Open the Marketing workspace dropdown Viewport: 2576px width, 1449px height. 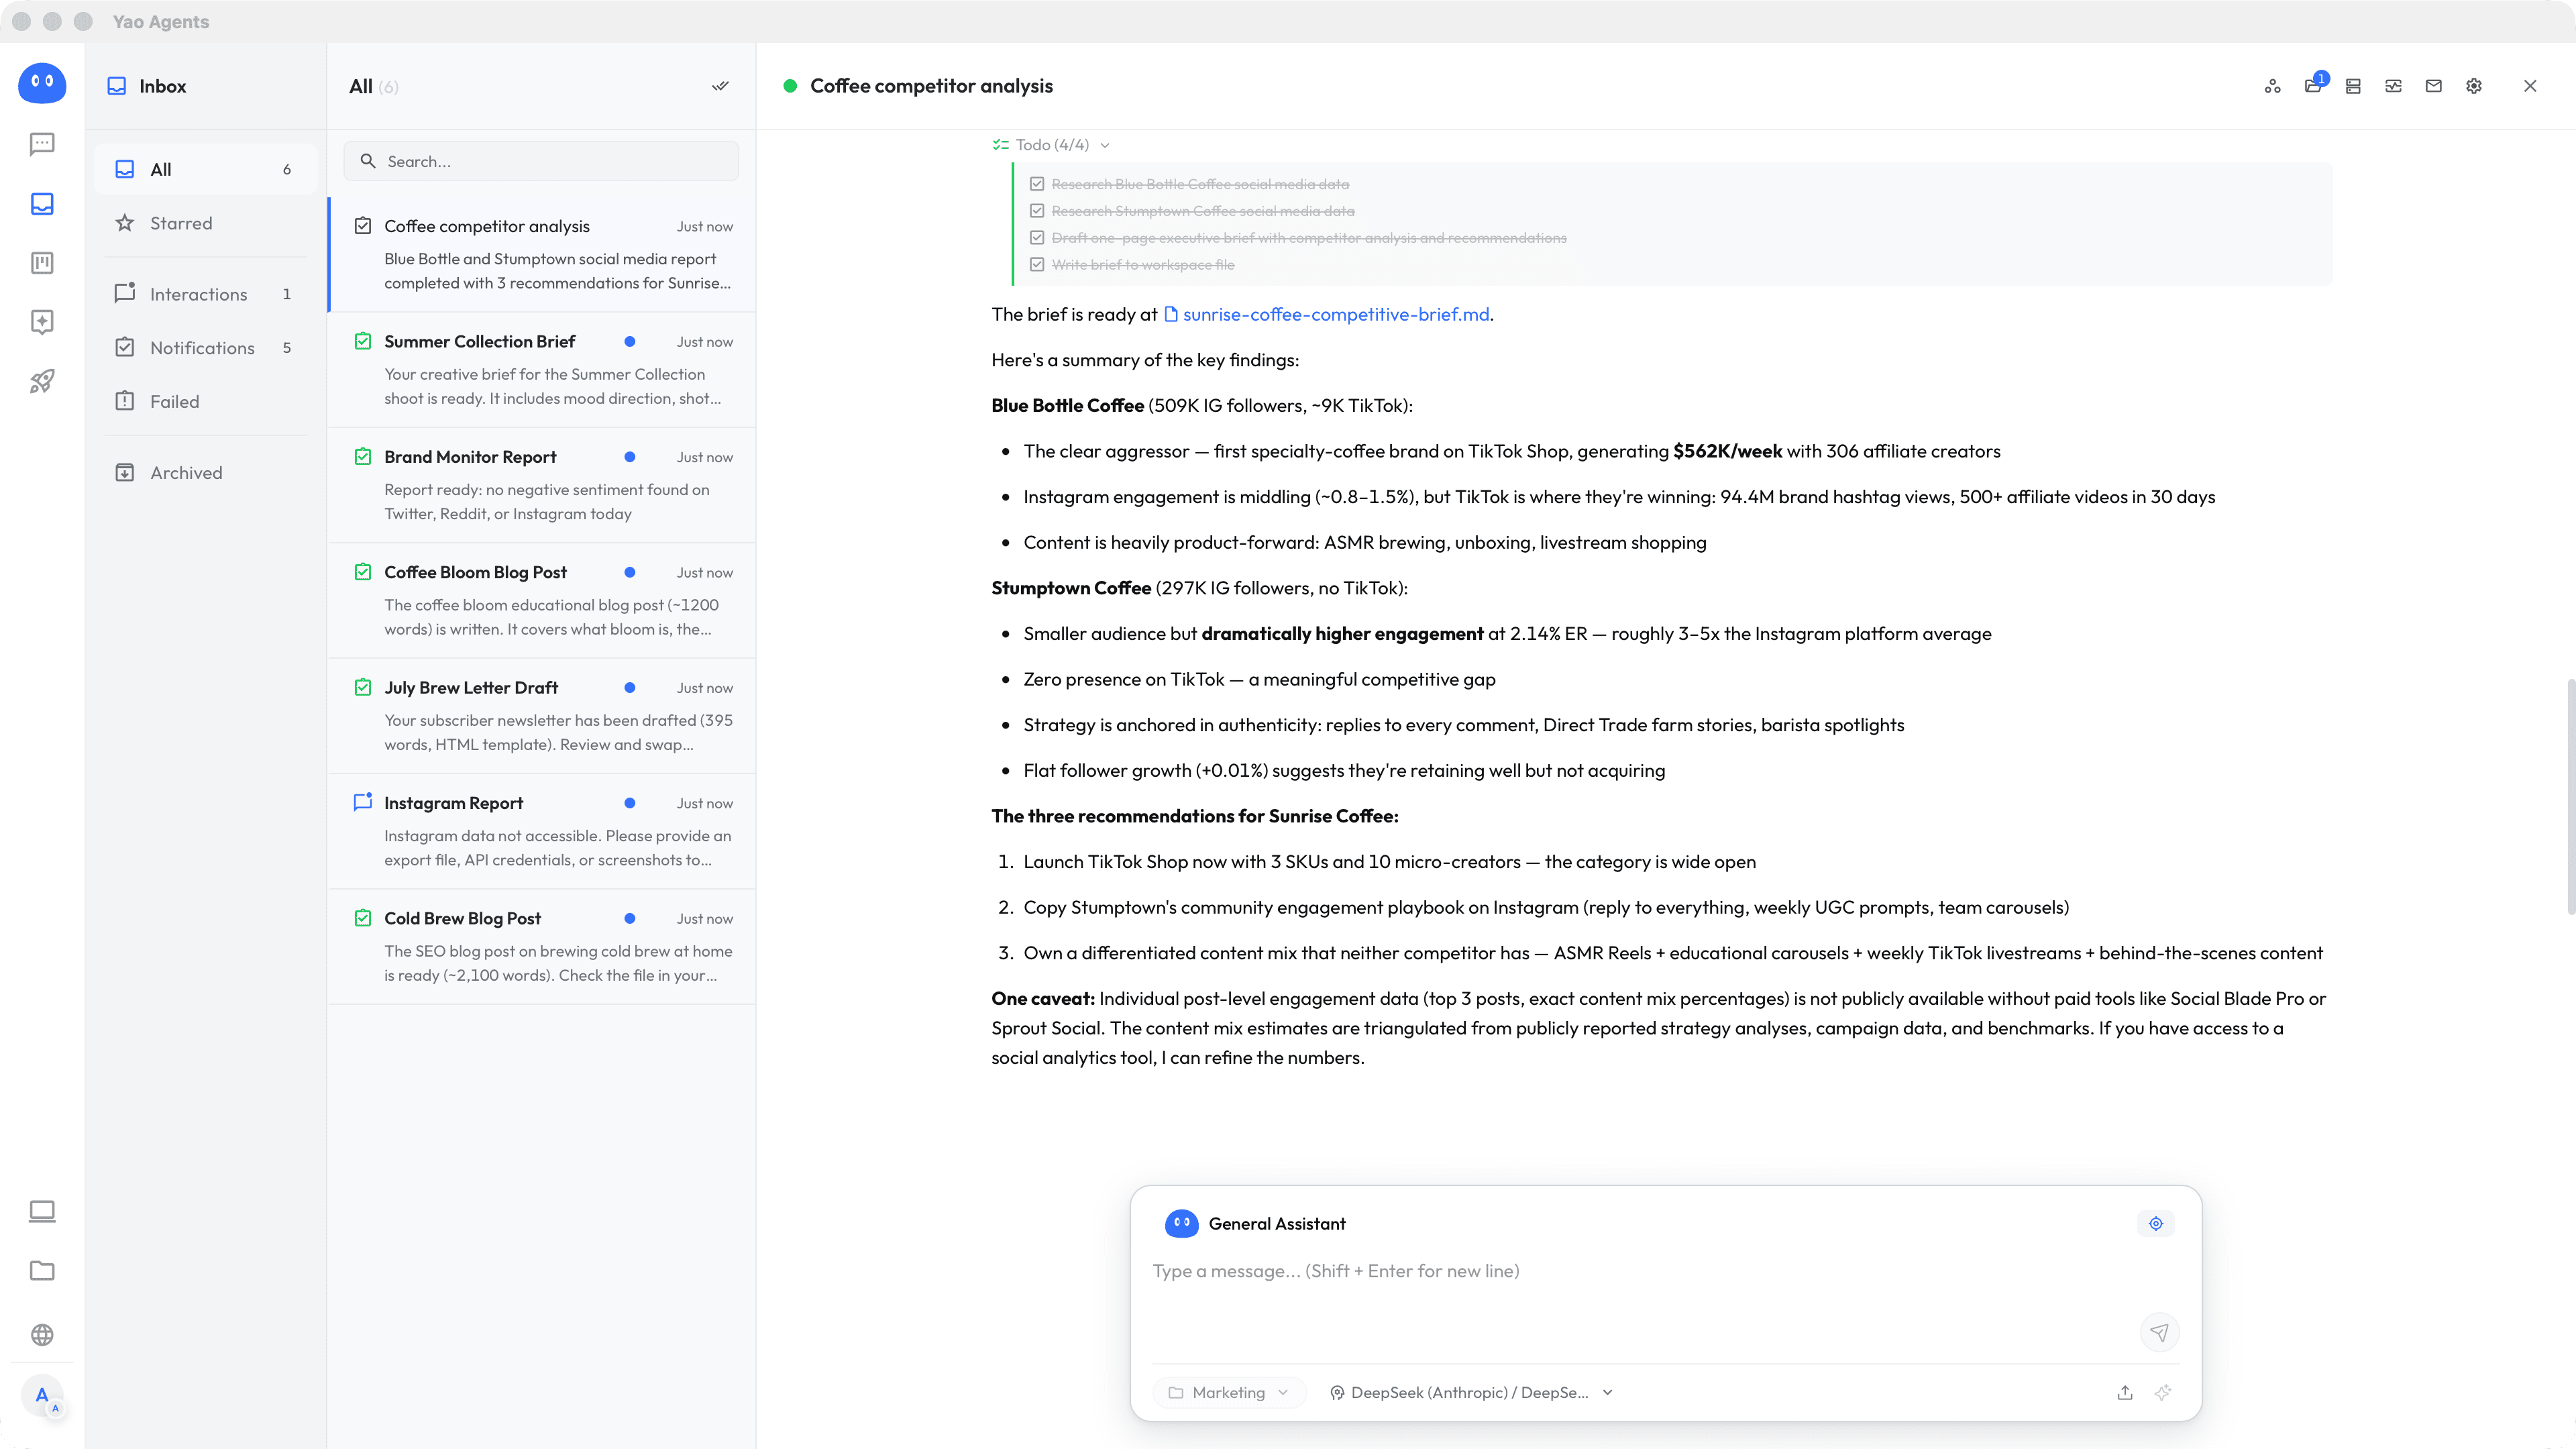(1229, 1392)
